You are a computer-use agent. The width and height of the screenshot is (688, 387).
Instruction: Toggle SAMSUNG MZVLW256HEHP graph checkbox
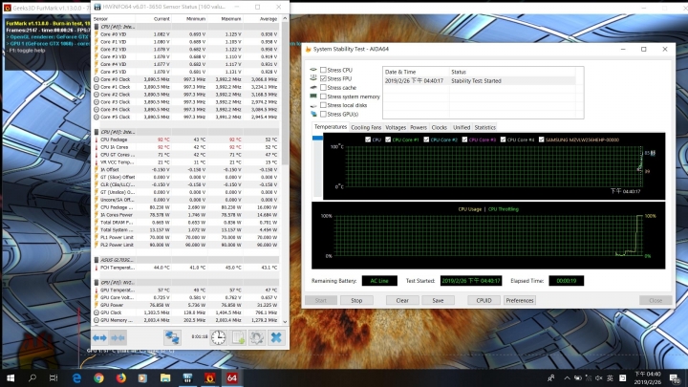click(x=542, y=140)
